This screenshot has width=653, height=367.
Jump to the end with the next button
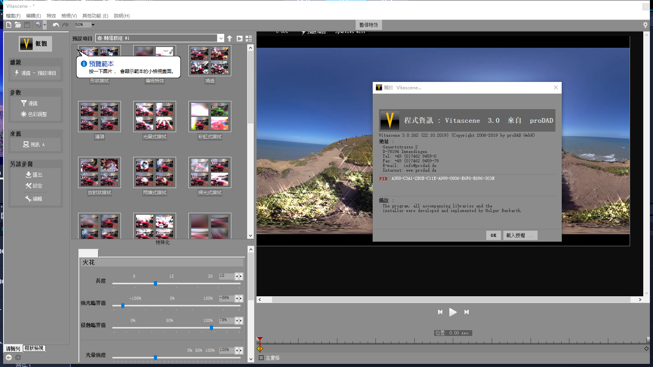coord(466,312)
